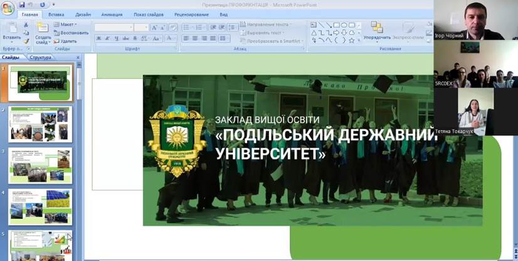Switch to the Вставка ribbon tab
Image resolution: width=518 pixels, height=261 pixels.
click(56, 14)
